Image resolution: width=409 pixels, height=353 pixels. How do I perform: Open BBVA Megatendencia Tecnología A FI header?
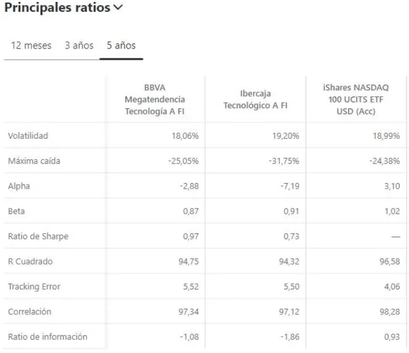pyautogui.click(x=155, y=99)
